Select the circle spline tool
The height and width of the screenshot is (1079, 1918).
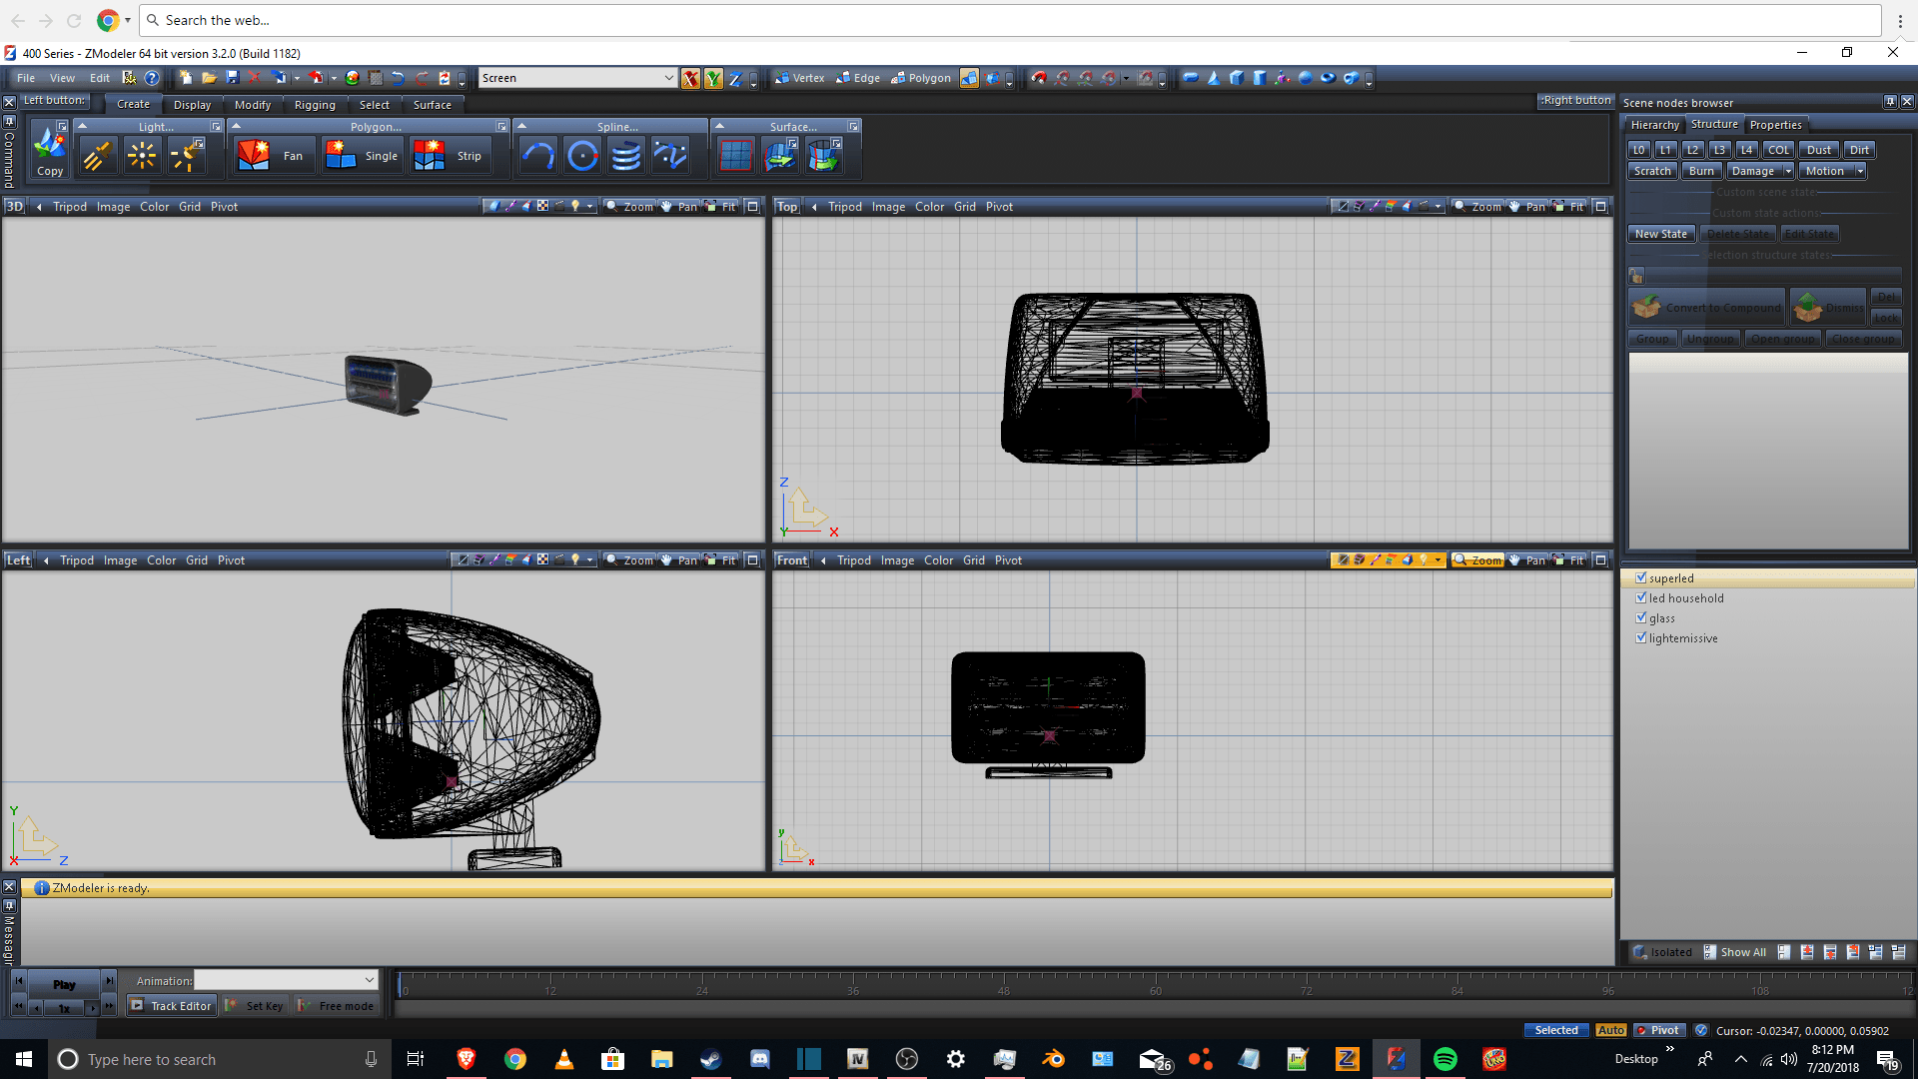(x=582, y=156)
